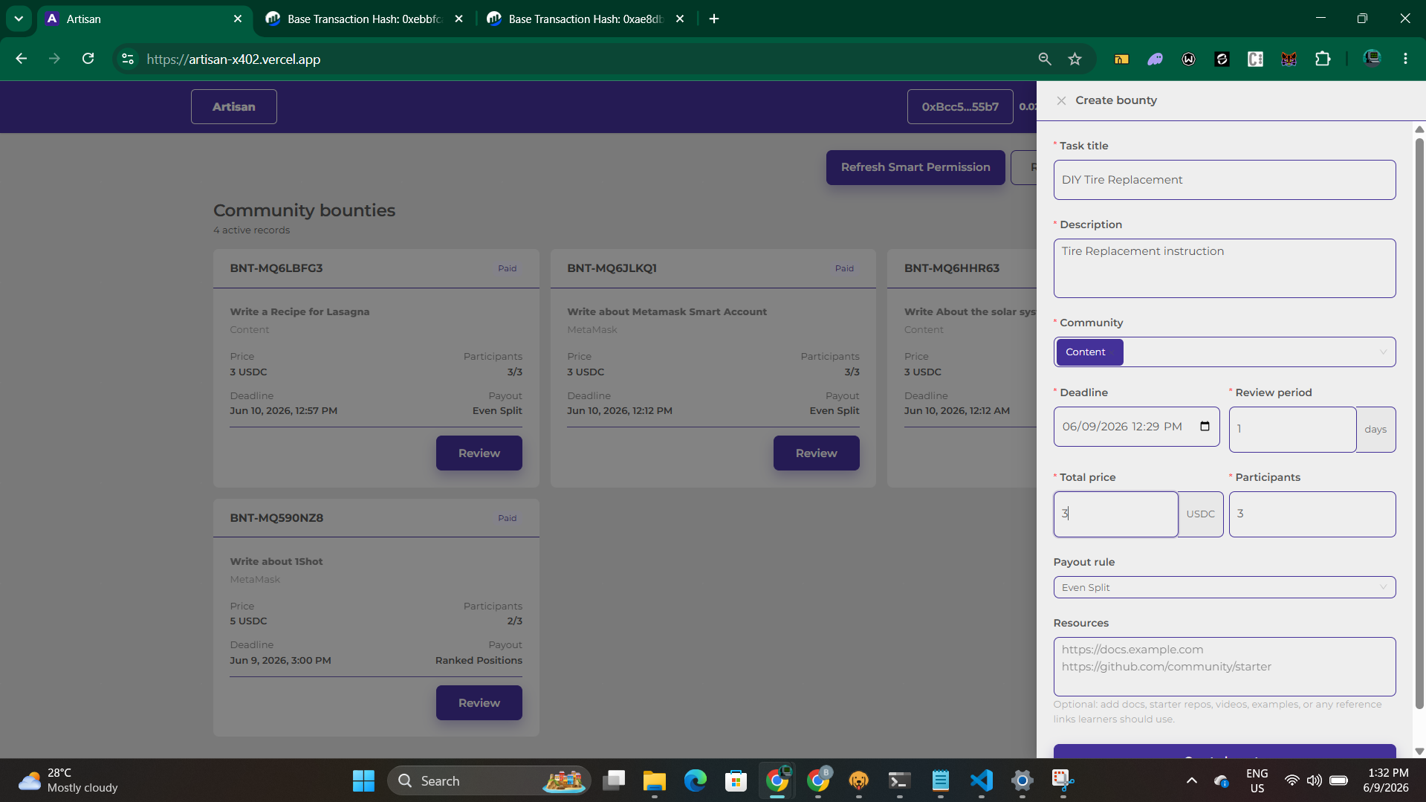Open the tab search dropdown arrow

point(19,19)
